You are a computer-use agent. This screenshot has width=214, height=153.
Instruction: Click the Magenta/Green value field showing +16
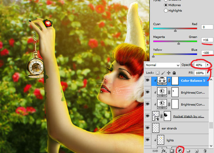[207, 40]
